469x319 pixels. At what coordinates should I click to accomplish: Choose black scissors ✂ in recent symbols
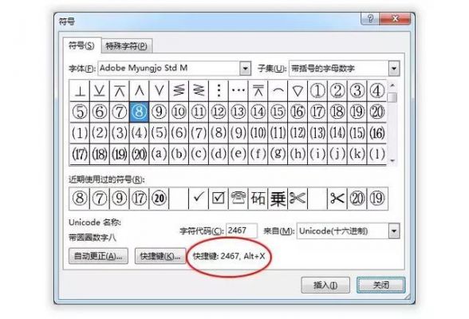[x=337, y=199]
